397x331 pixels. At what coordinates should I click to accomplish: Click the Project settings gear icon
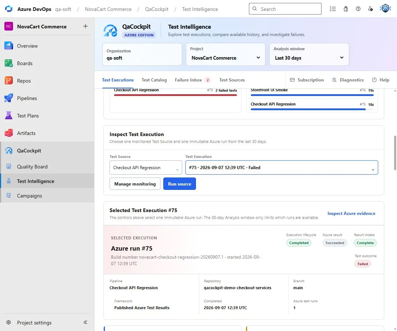(9, 322)
